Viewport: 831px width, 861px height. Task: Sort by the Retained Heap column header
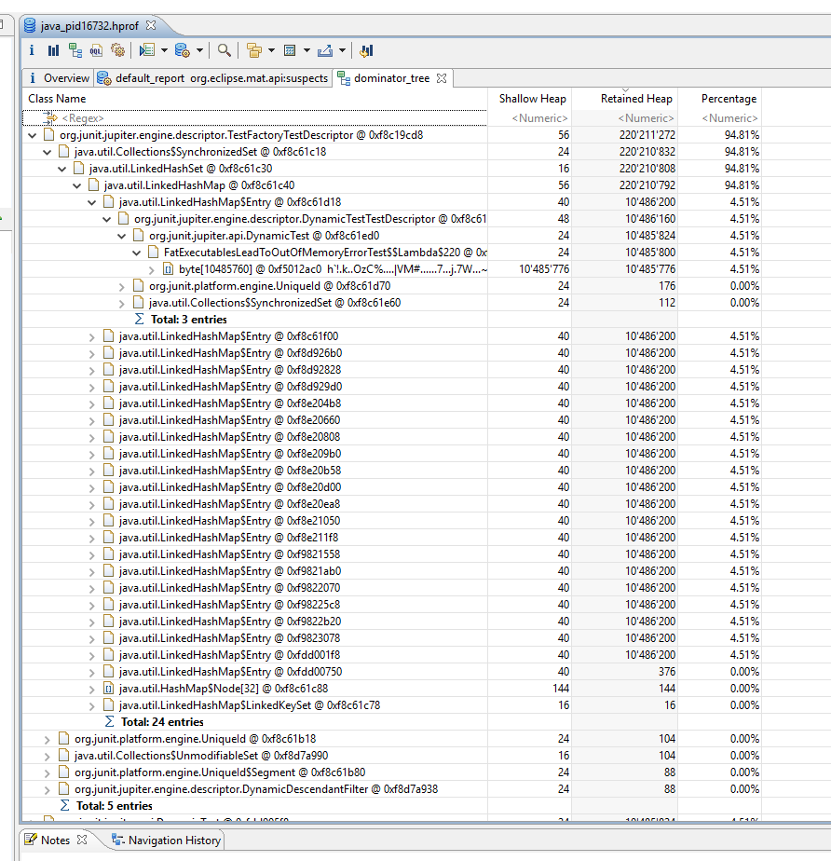coord(635,98)
